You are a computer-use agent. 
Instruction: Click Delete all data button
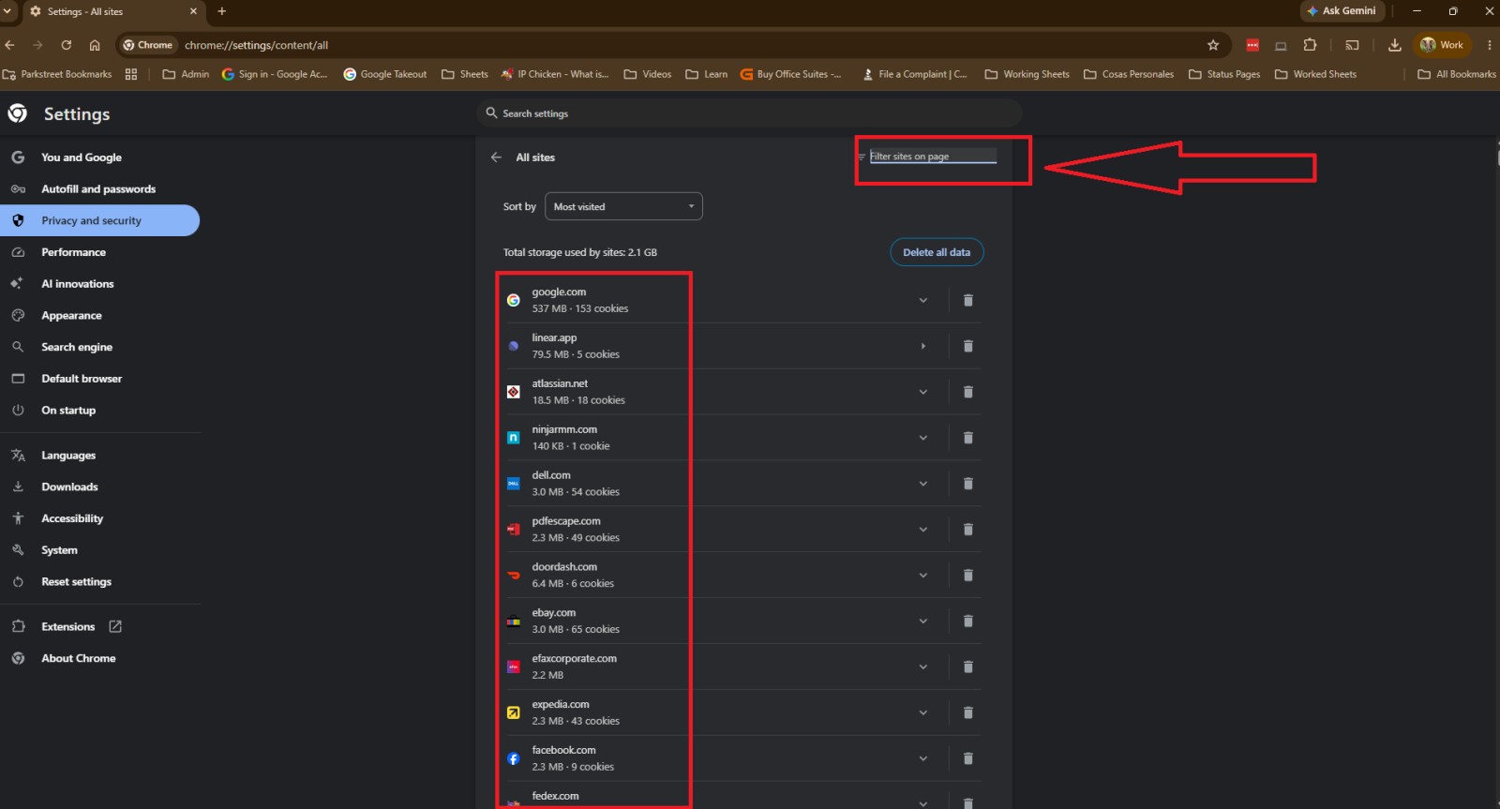point(937,252)
